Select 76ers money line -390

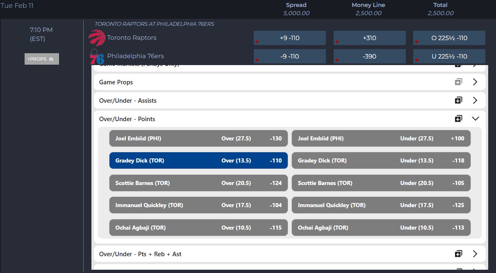coord(370,56)
